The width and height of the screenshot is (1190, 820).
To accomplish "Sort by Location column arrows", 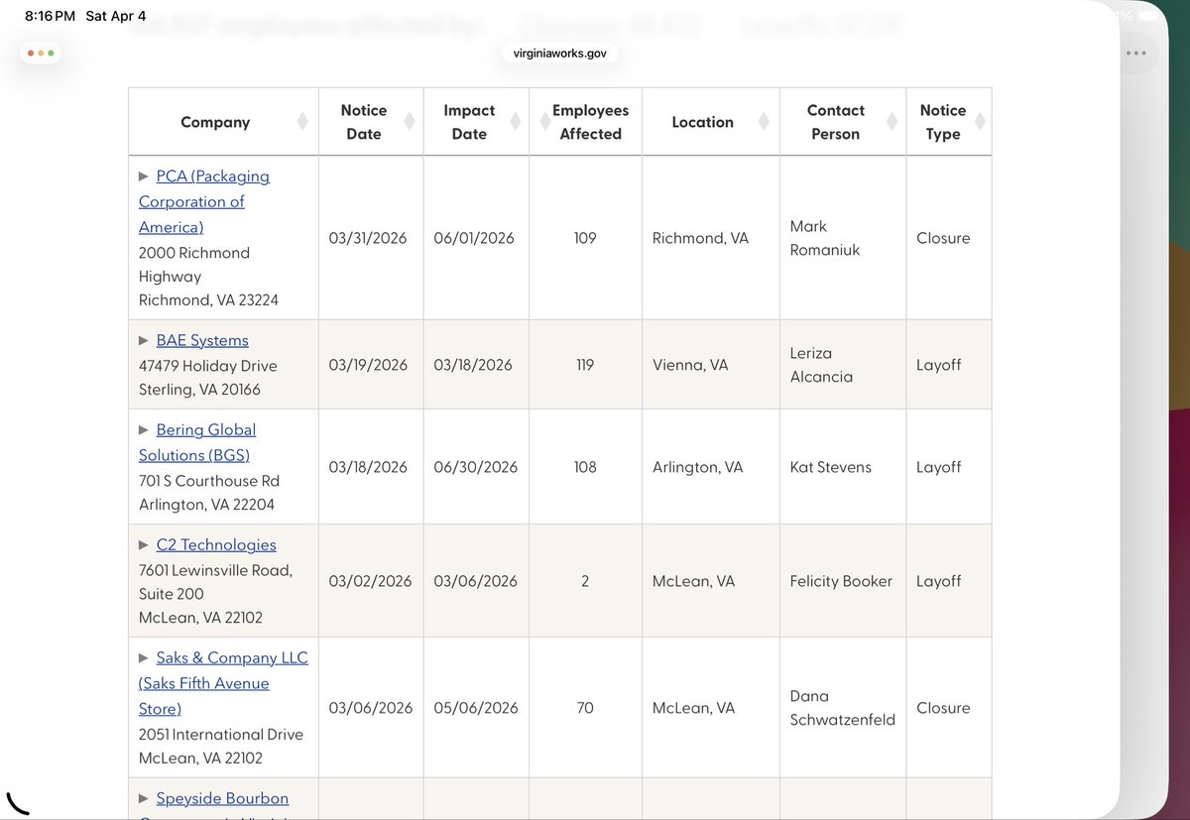I will coord(764,122).
